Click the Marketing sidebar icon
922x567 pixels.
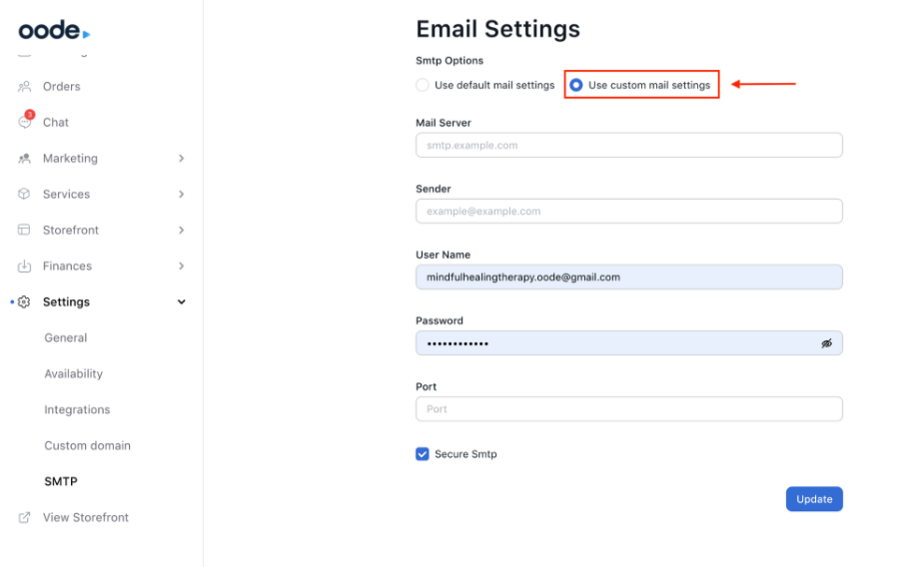coord(25,159)
